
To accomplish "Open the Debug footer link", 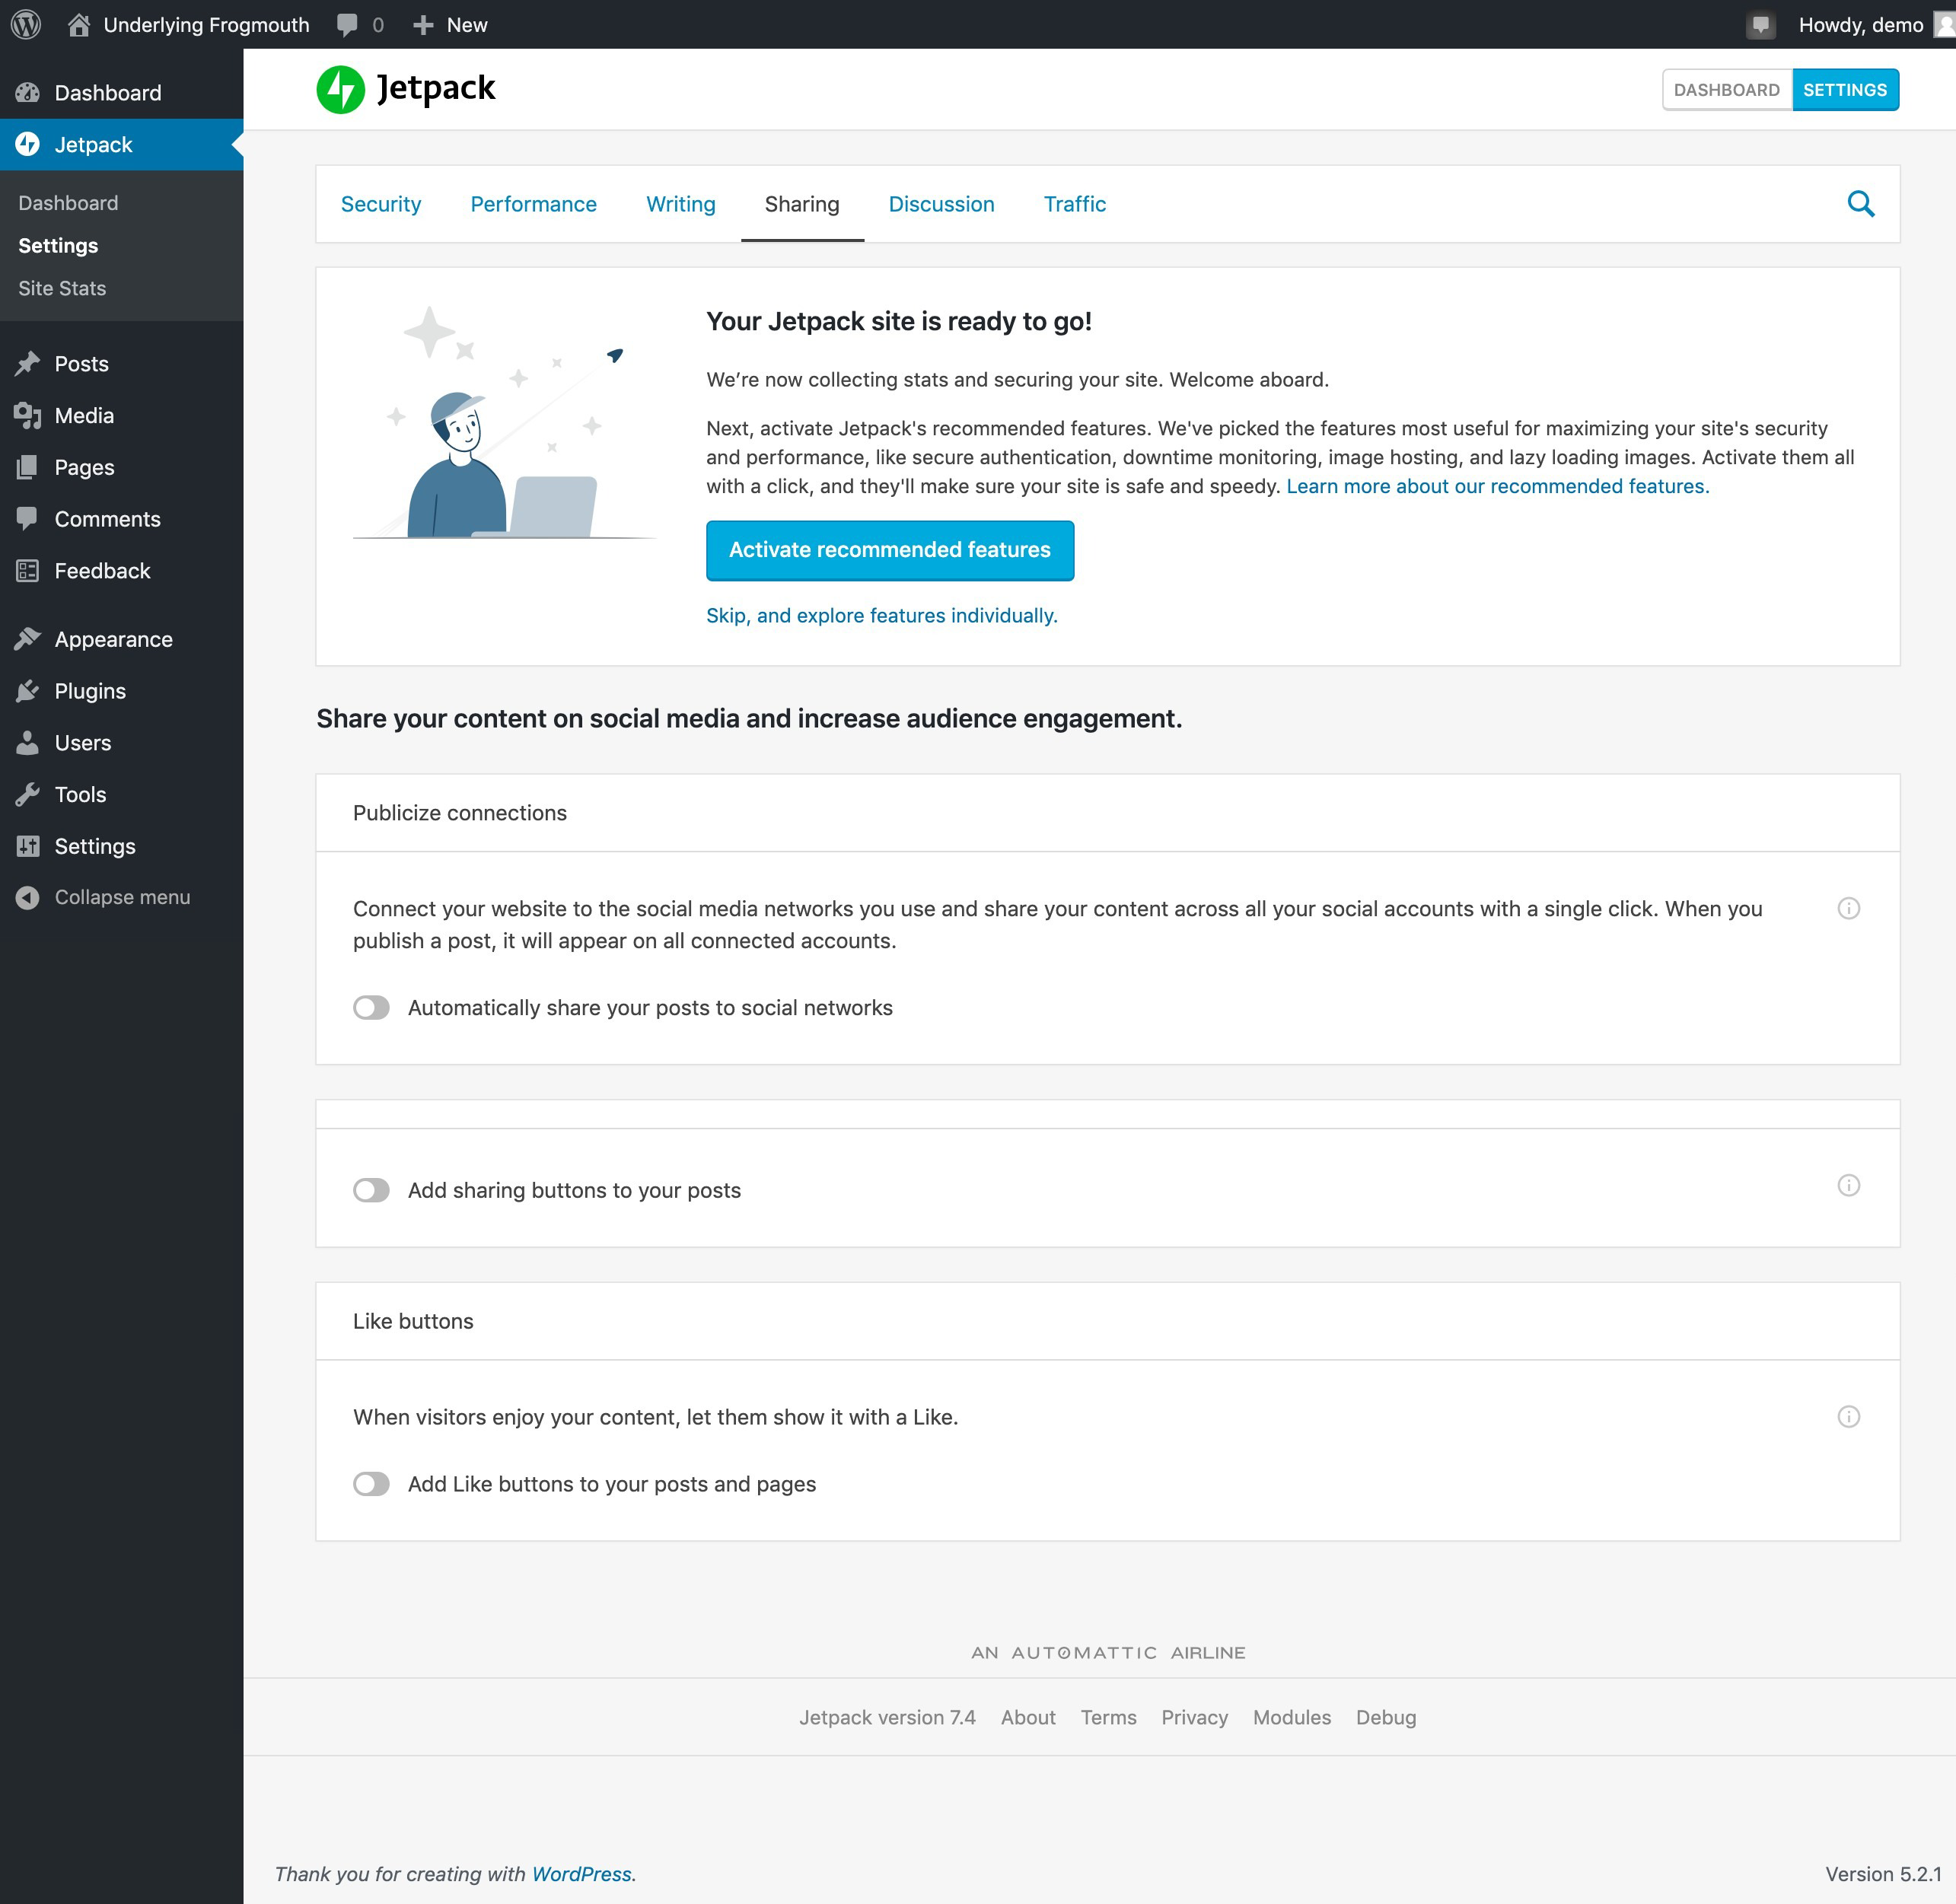I will [1385, 1717].
